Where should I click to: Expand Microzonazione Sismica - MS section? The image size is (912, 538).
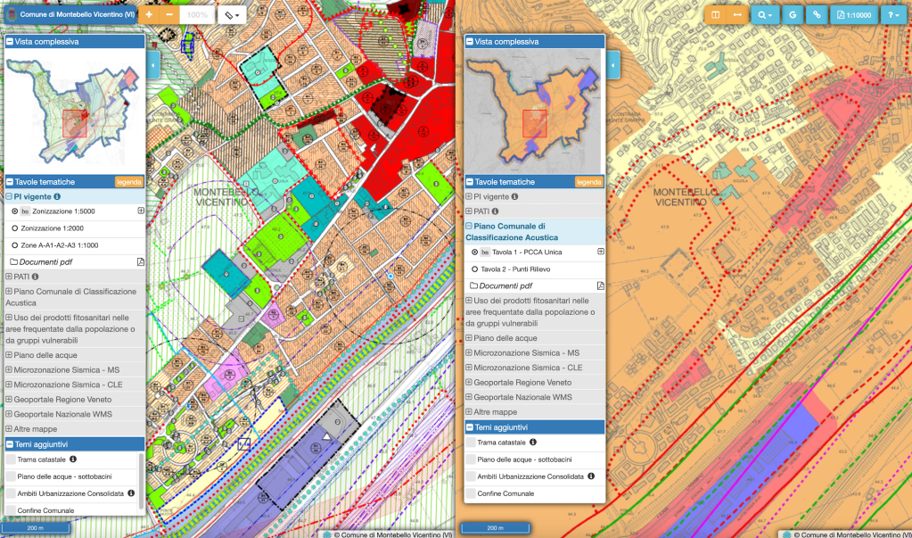[9, 368]
